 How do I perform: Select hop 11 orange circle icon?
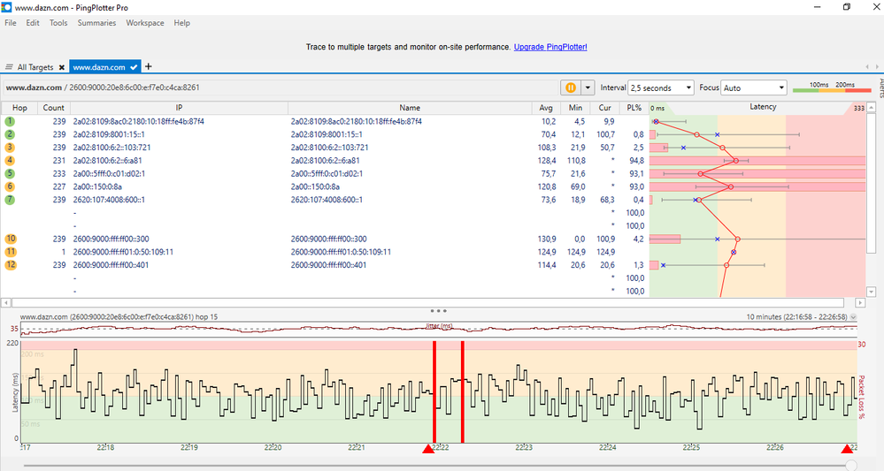pyautogui.click(x=10, y=252)
